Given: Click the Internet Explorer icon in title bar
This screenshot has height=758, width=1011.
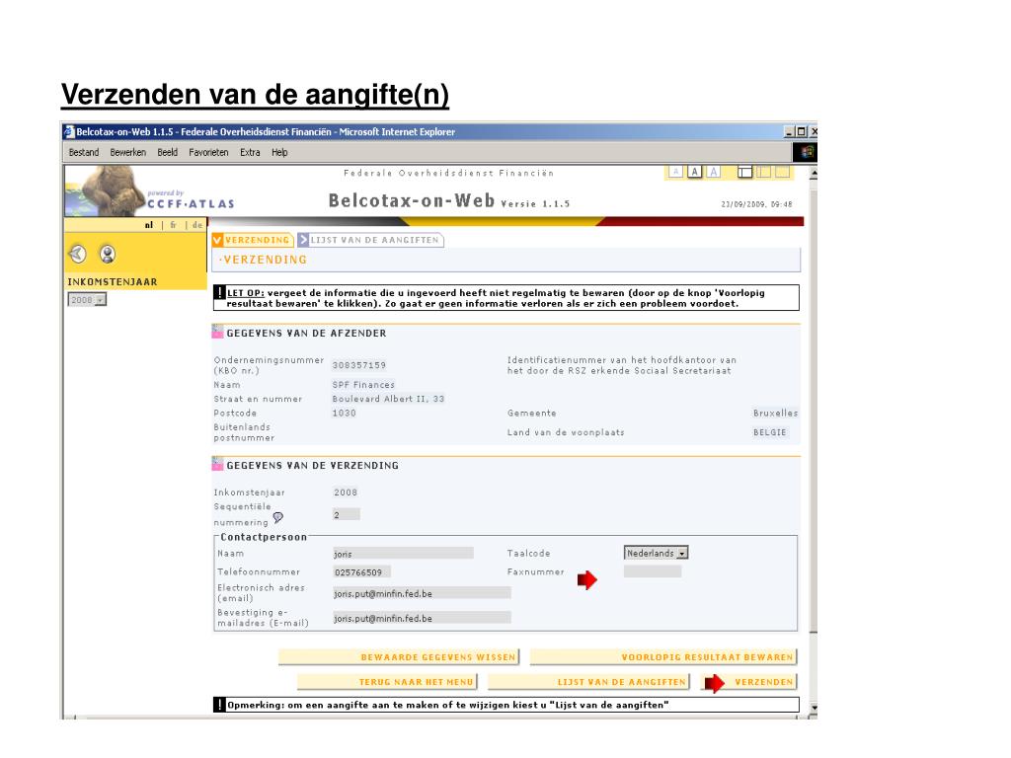Looking at the screenshot, I should pyautogui.click(x=69, y=131).
